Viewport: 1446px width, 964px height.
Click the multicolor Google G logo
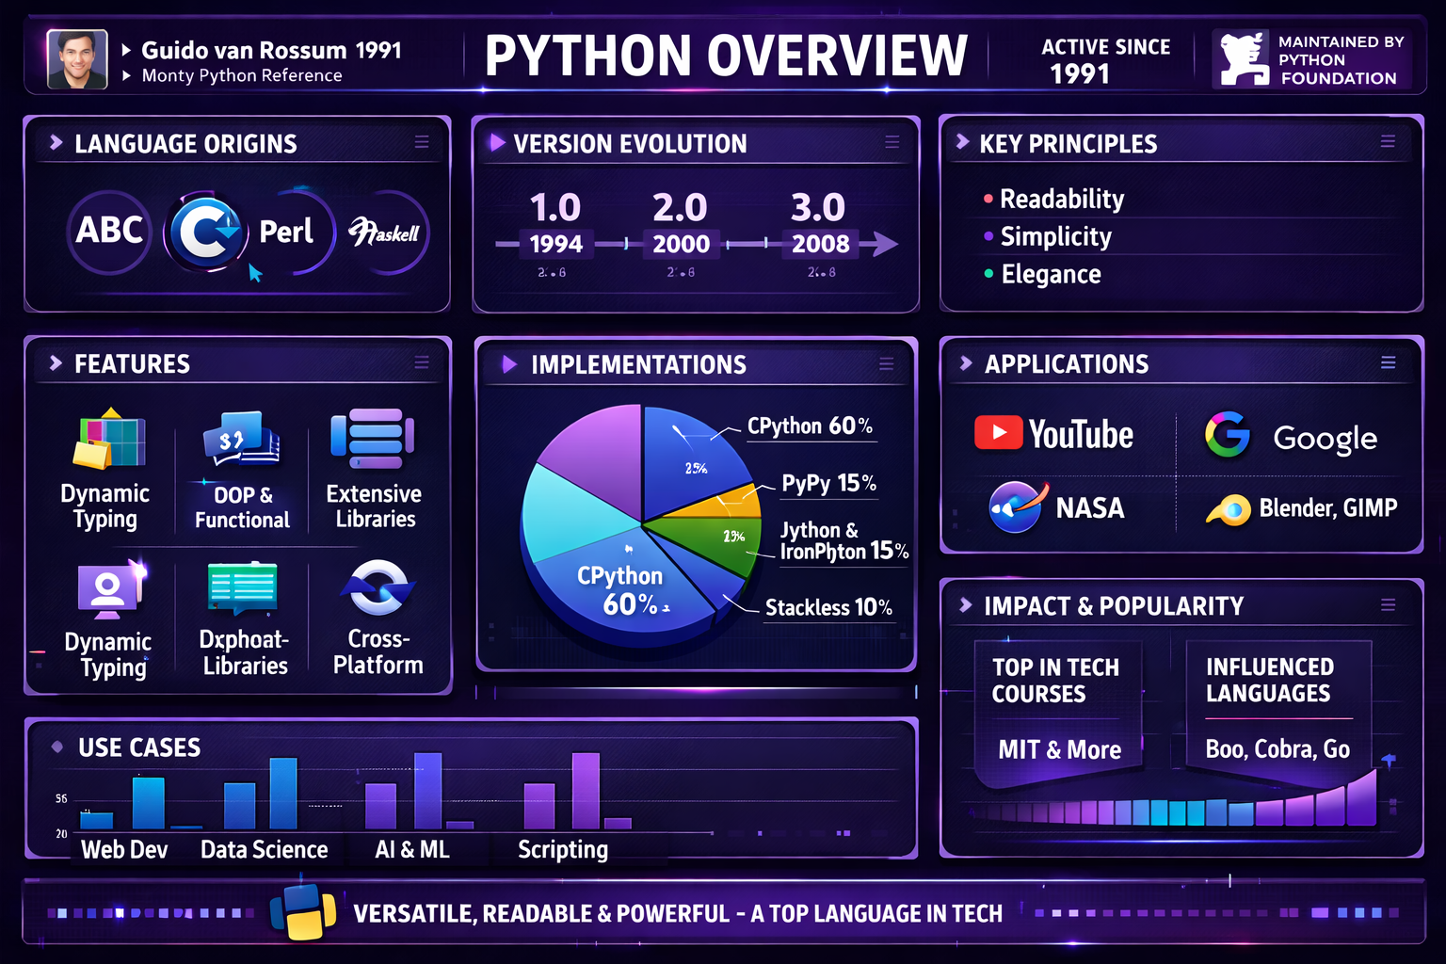pyautogui.click(x=1228, y=434)
